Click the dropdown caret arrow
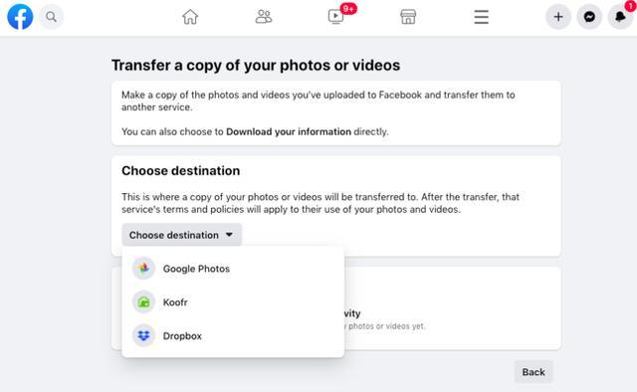 tap(229, 235)
